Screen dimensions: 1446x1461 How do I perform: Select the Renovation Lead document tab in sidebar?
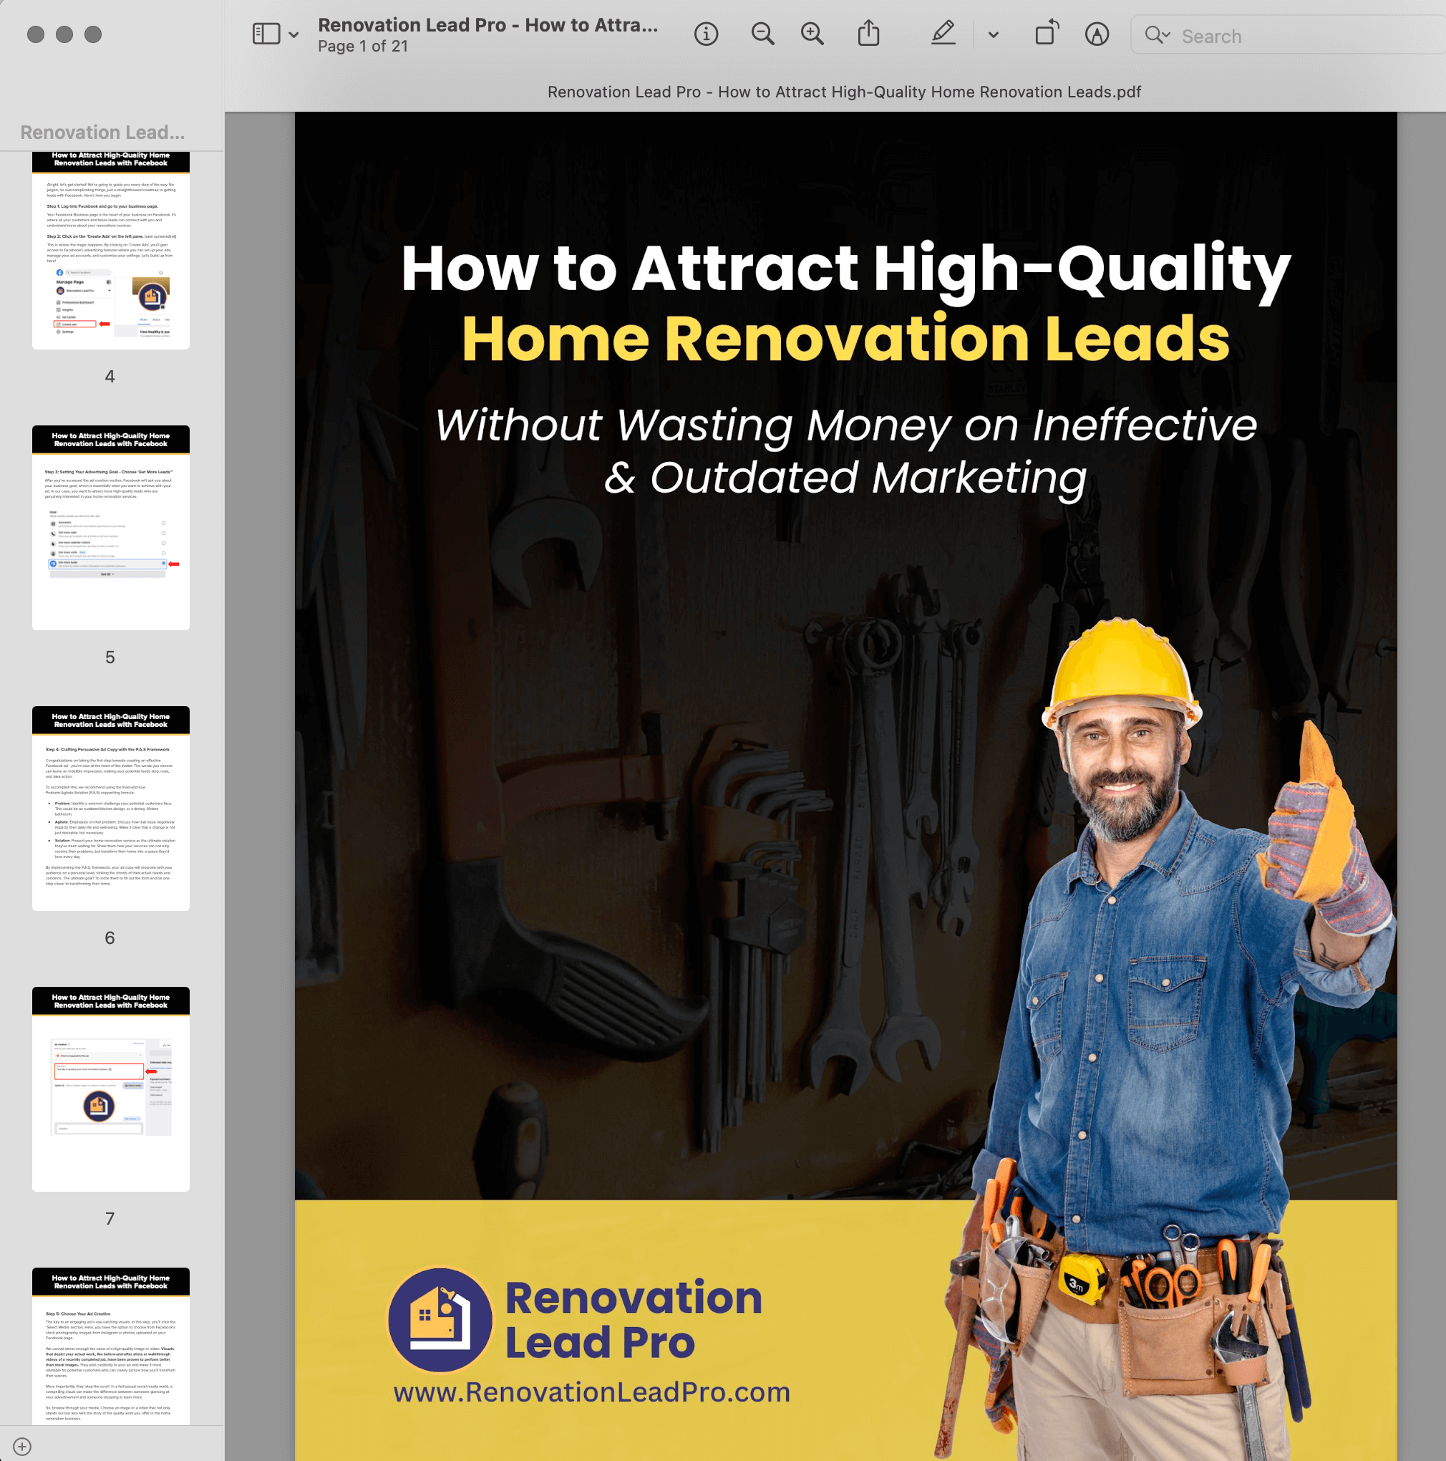pyautogui.click(x=102, y=132)
